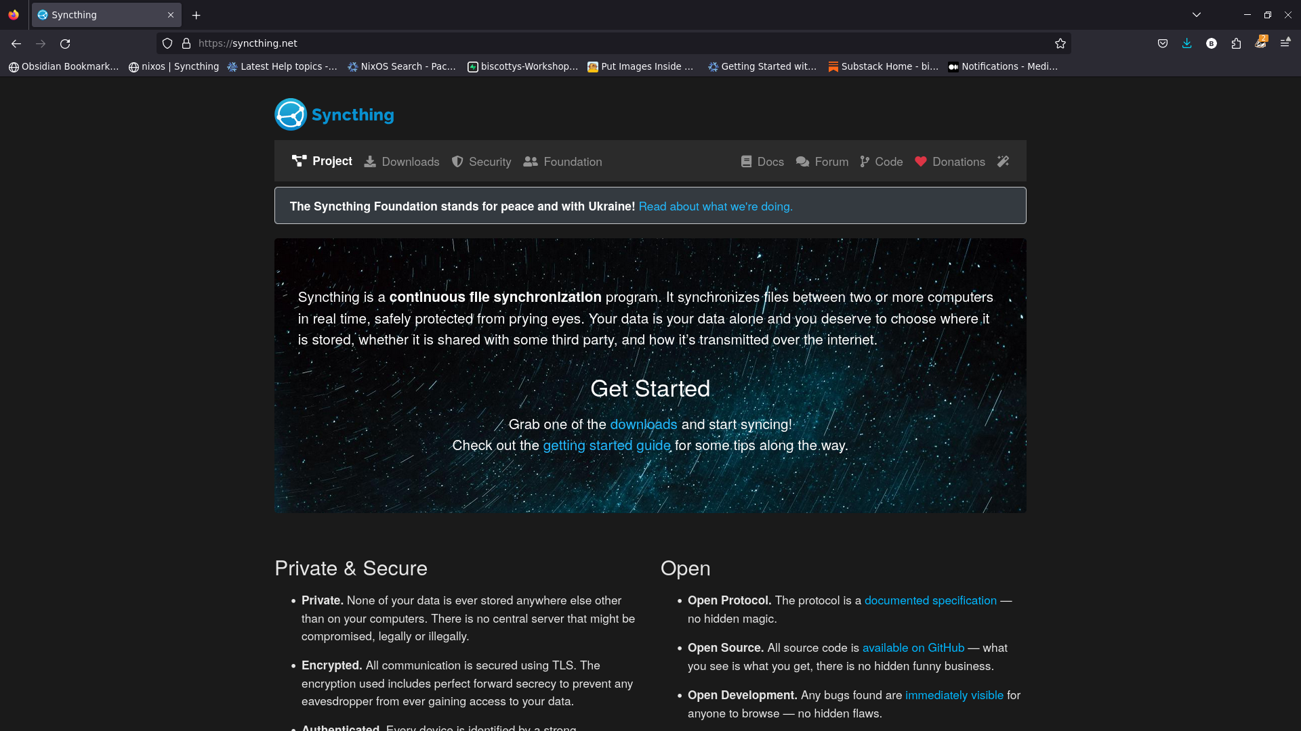This screenshot has width=1301, height=731.
Task: Click the site security padlock icon
Action: (186, 43)
